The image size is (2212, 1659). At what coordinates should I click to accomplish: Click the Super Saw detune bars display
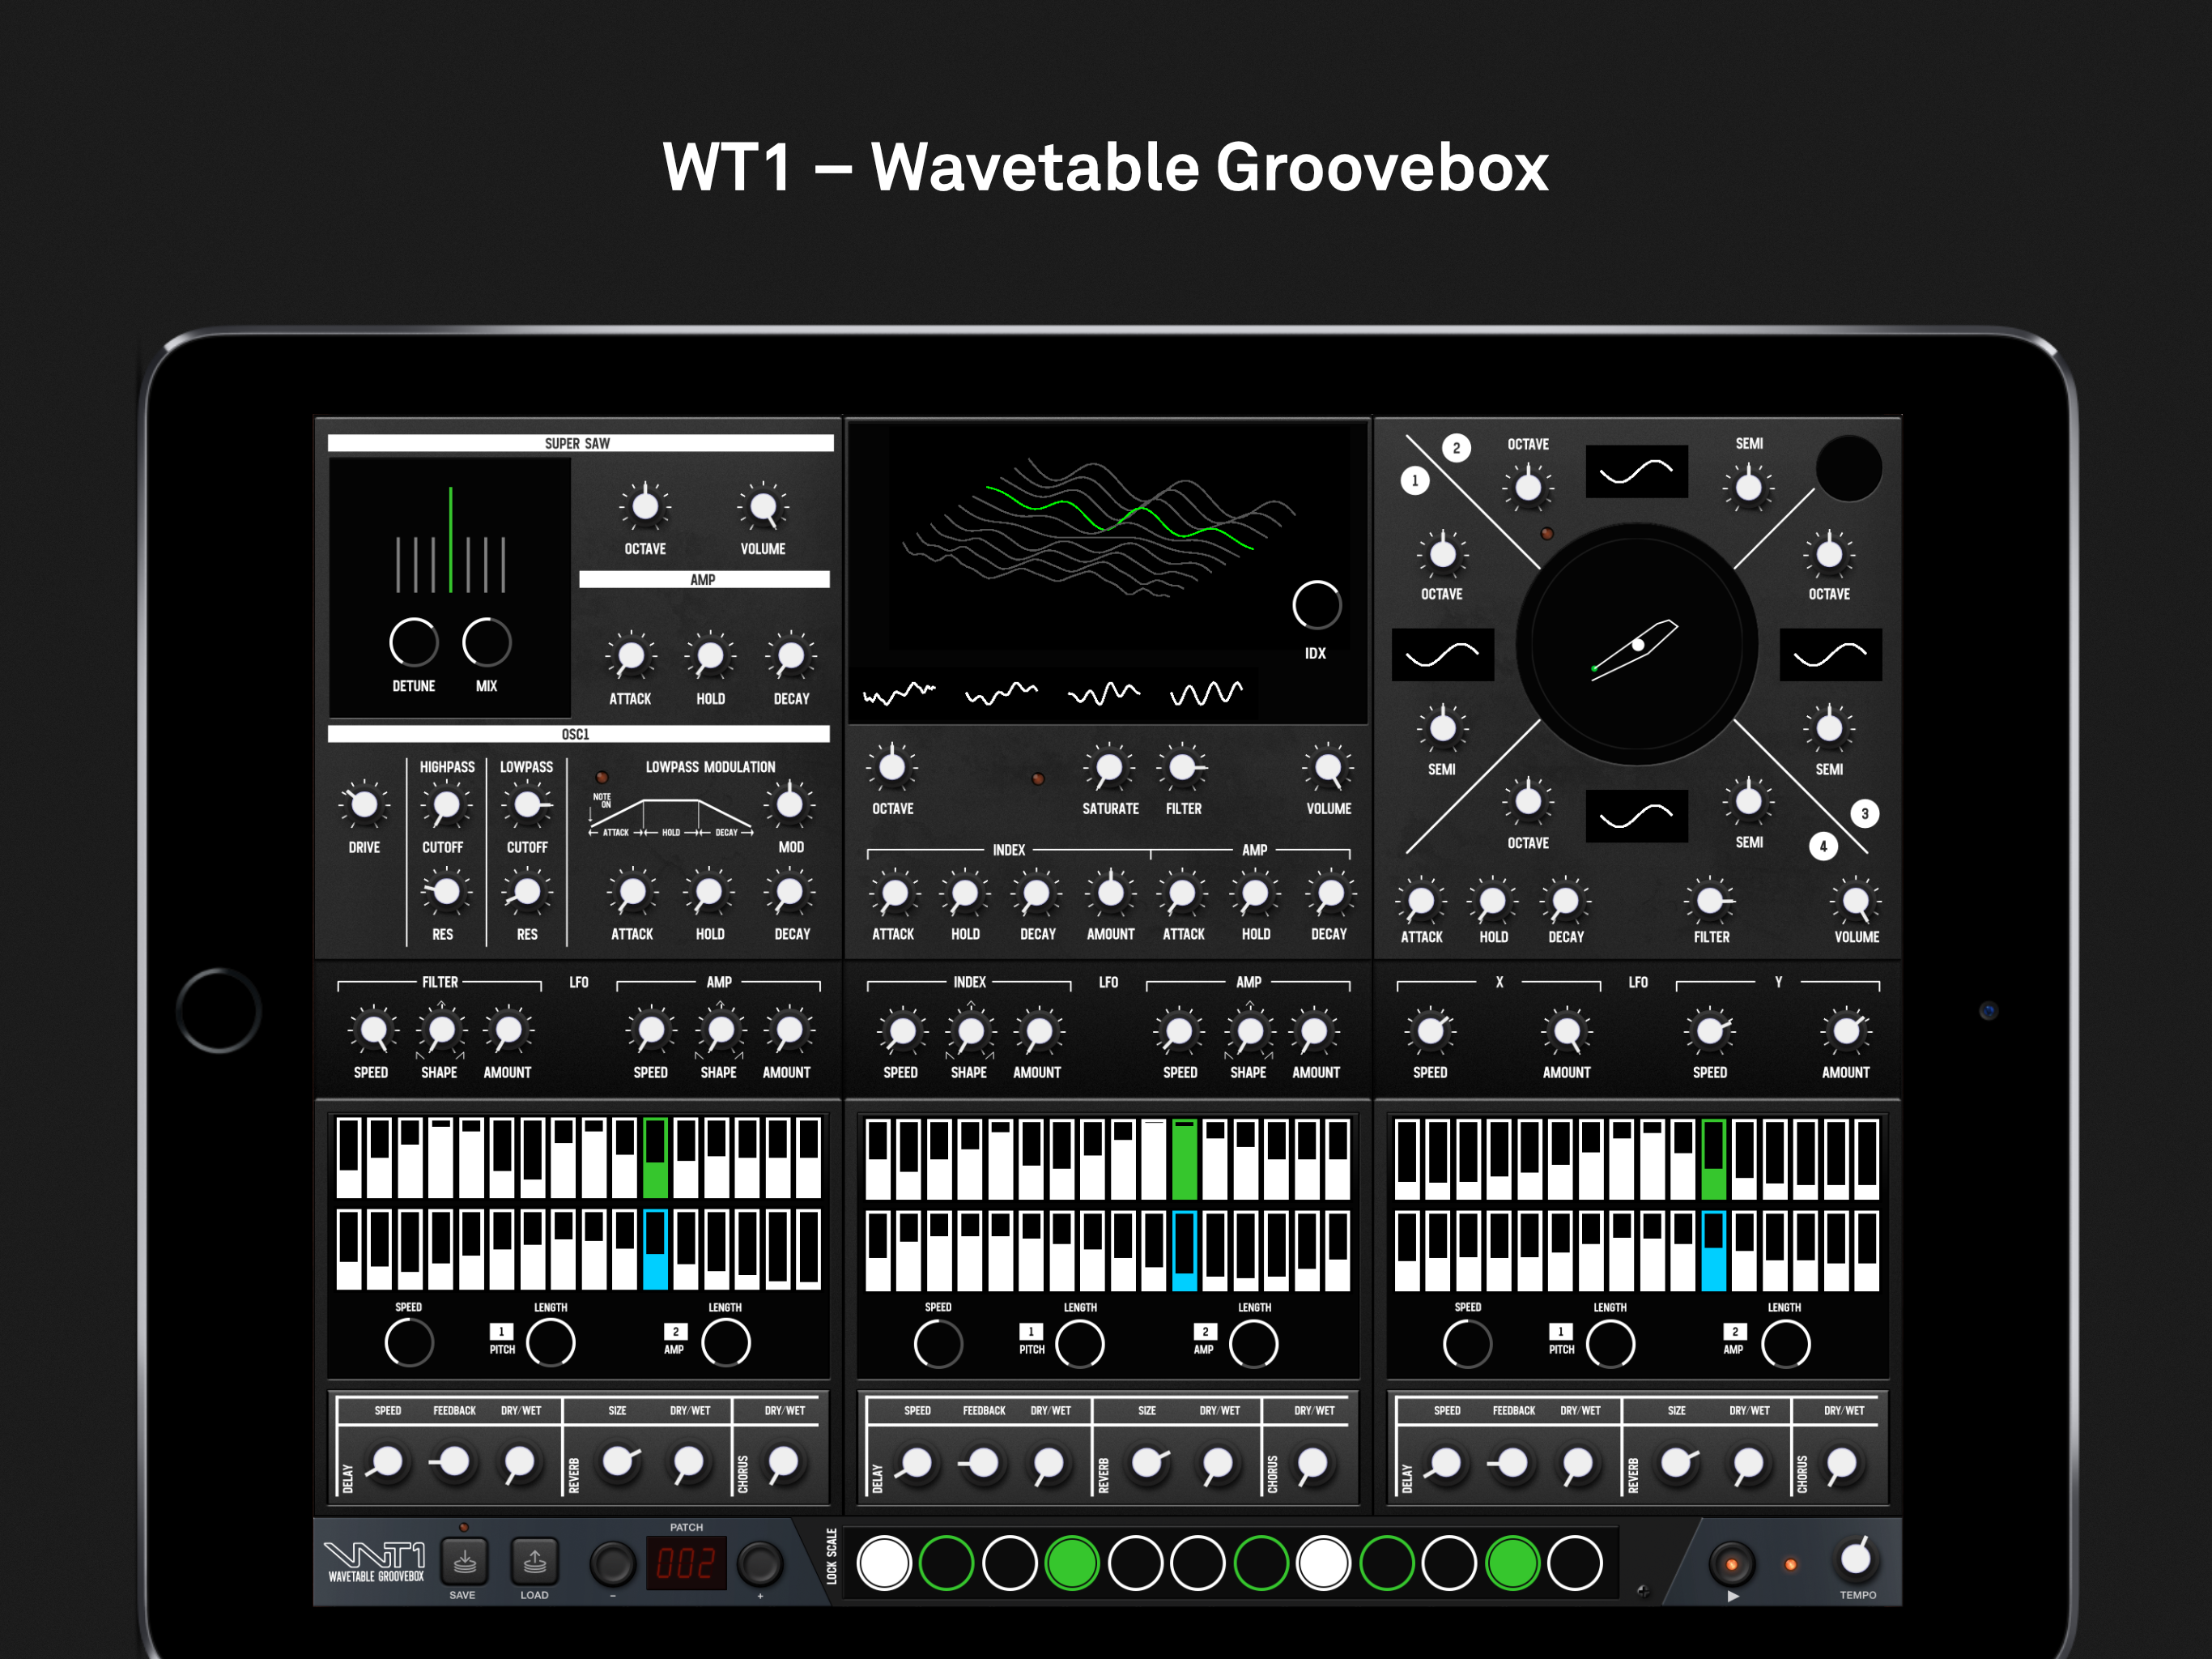tap(450, 540)
